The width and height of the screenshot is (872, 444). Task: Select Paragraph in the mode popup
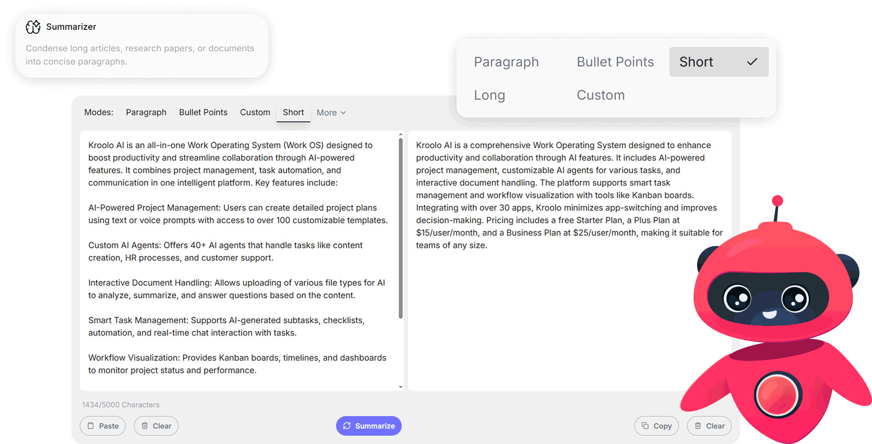(x=506, y=62)
